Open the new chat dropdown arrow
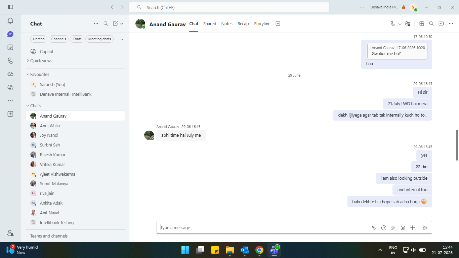Image resolution: width=459 pixels, height=258 pixels. point(122,24)
